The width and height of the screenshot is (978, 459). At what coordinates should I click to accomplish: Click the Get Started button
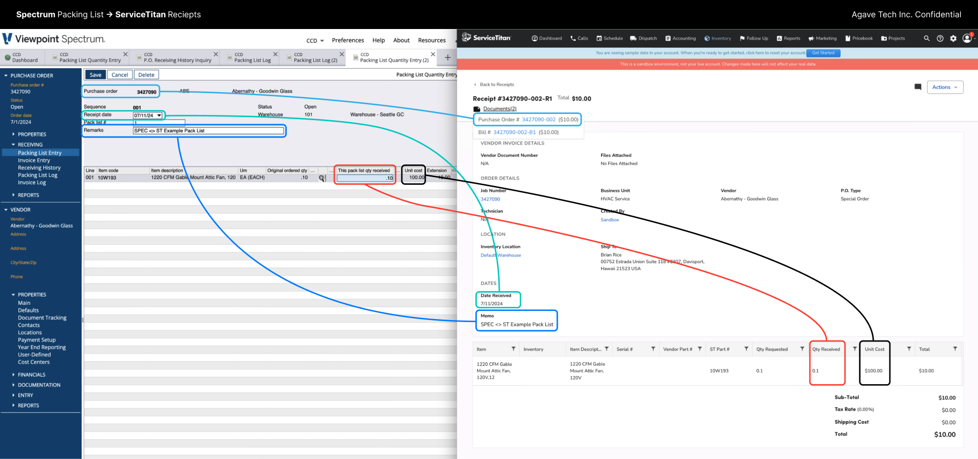[823, 53]
